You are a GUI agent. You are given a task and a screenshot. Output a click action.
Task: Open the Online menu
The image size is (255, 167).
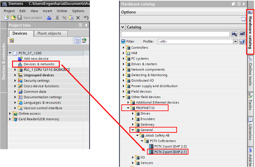tap(62, 11)
